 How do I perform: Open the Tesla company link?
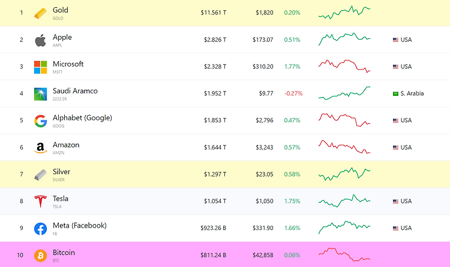tap(60, 199)
